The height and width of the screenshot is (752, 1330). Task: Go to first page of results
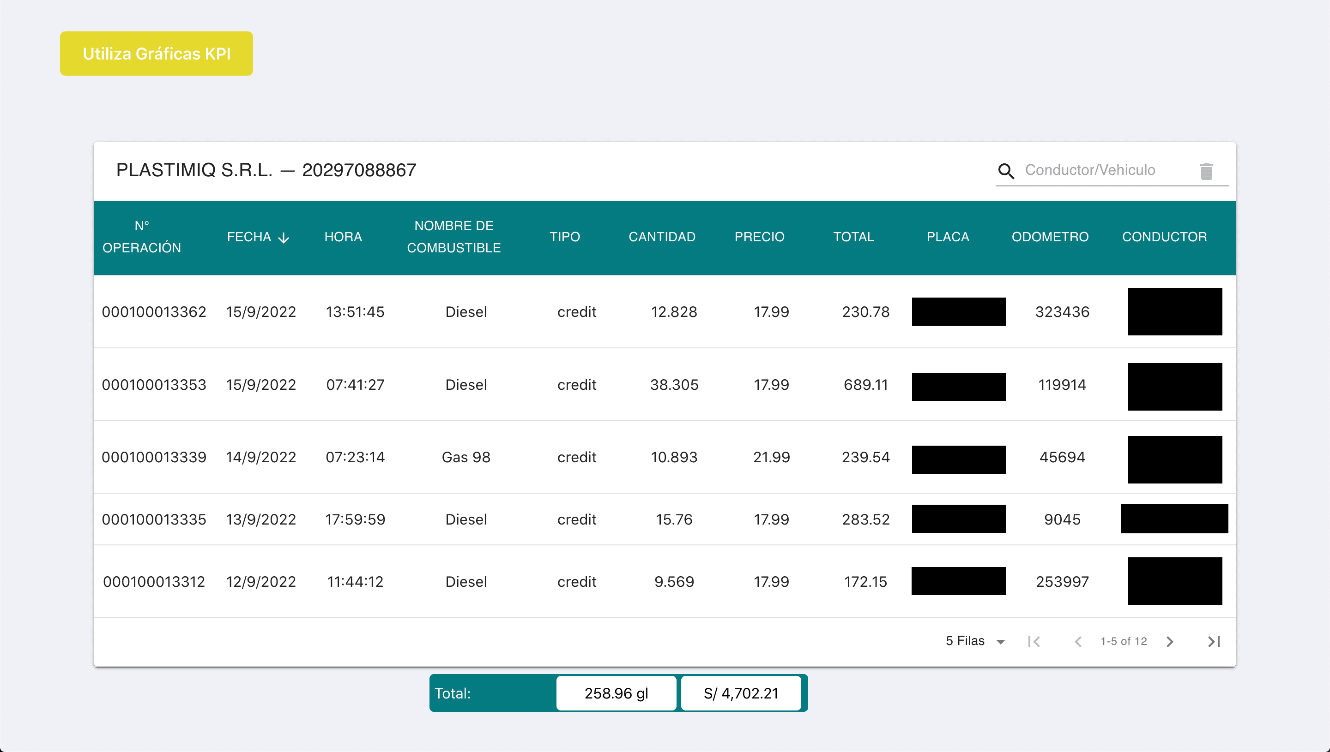[x=1034, y=641]
